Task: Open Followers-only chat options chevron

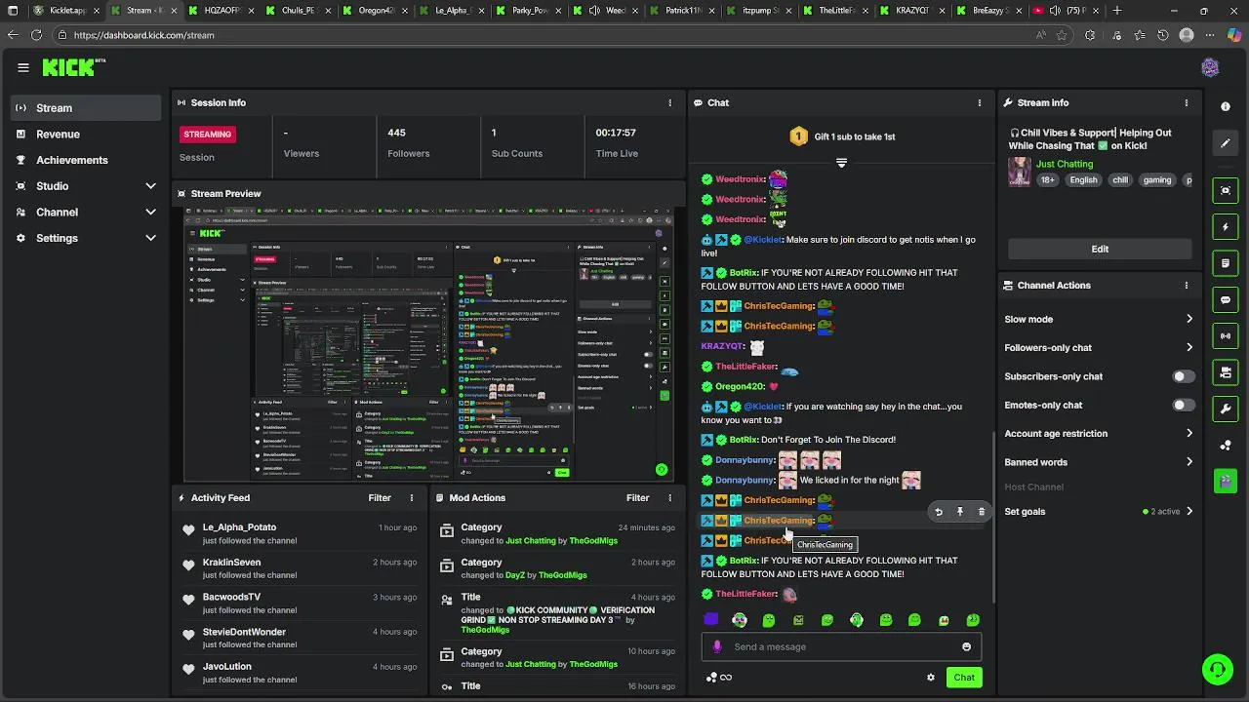Action: (x=1189, y=347)
